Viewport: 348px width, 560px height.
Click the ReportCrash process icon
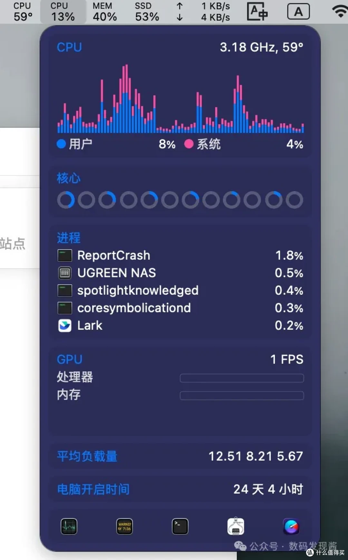[65, 255]
